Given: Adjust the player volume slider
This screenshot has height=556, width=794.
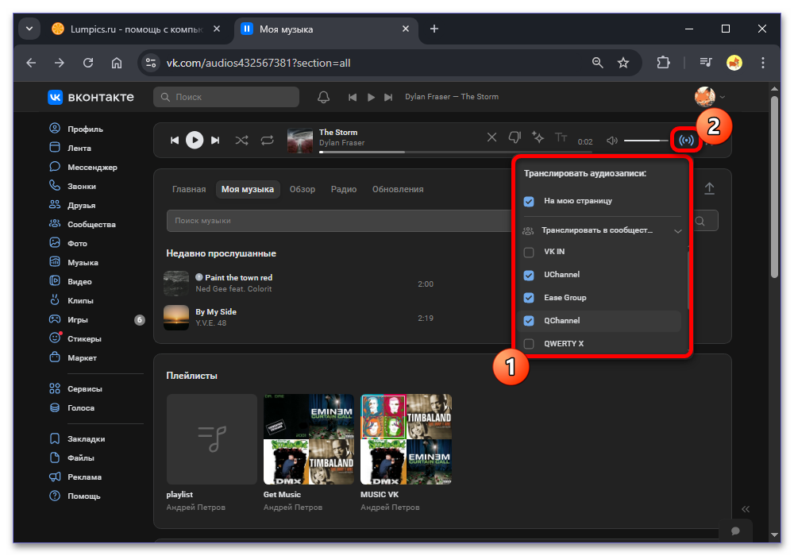Looking at the screenshot, I should click(646, 141).
